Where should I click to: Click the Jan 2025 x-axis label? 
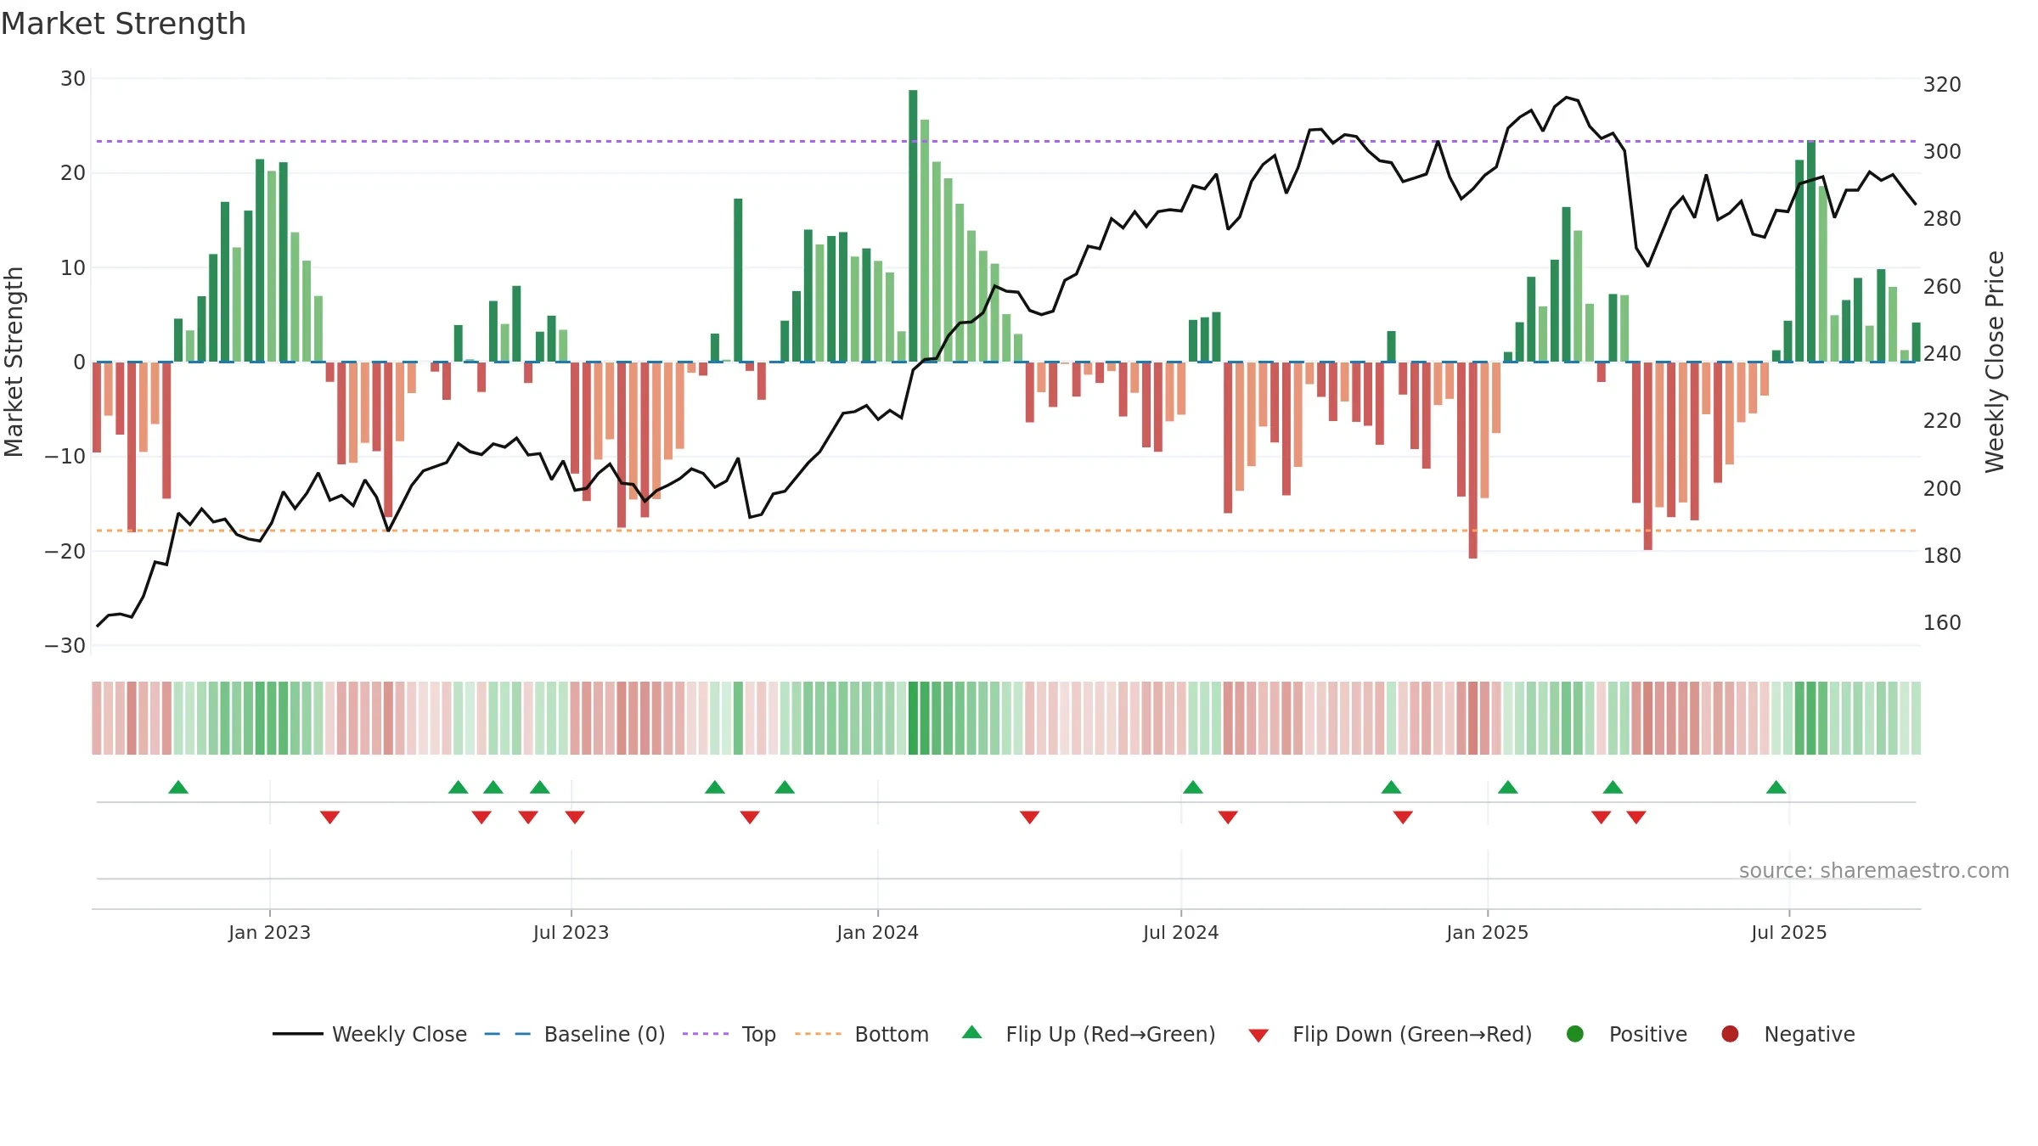(1488, 932)
